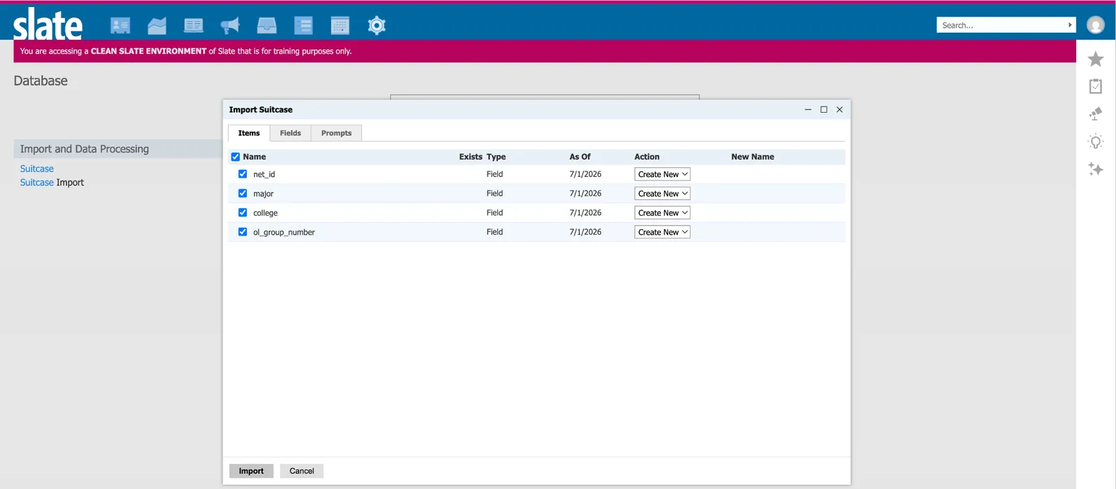
Task: Open the Queries list icon
Action: pyautogui.click(x=303, y=26)
